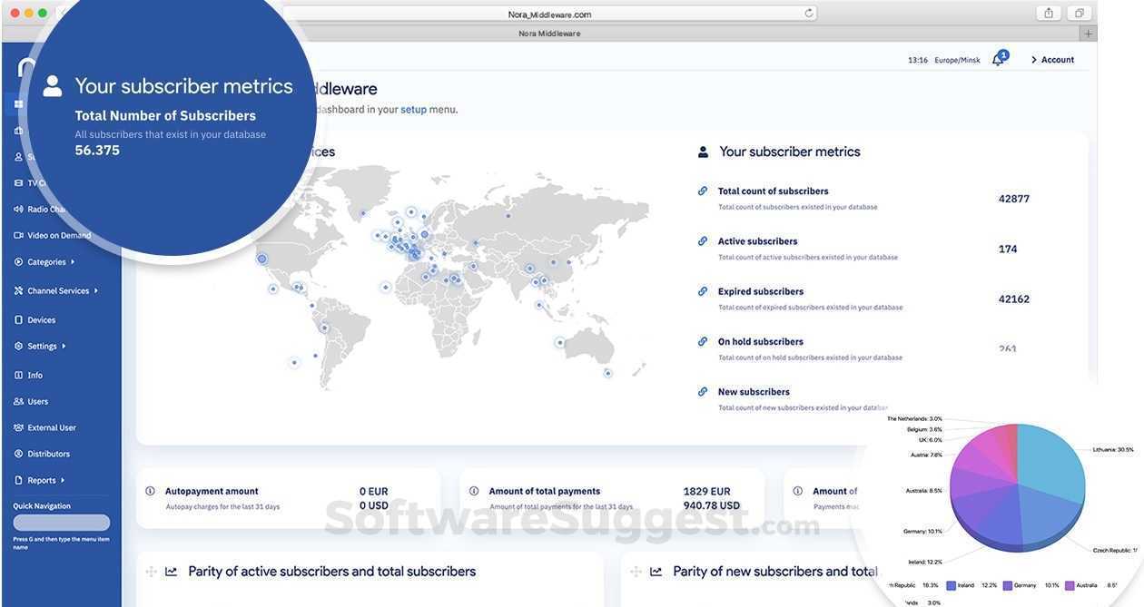This screenshot has width=1144, height=607.
Task: Click the Settings gear icon in sidebar
Action: [18, 346]
